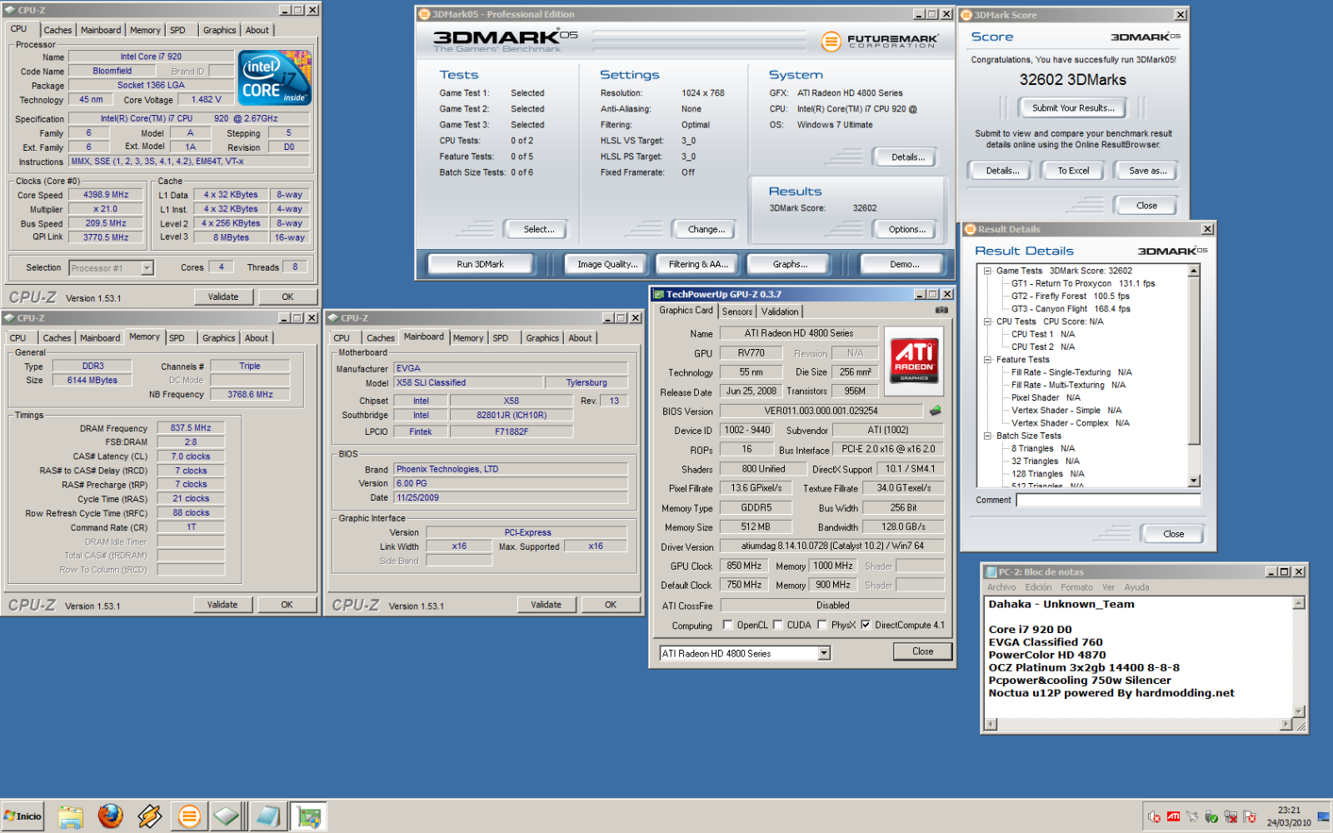Click 3DMark05 title bar orange icon
1333x833 pixels.
tap(424, 14)
